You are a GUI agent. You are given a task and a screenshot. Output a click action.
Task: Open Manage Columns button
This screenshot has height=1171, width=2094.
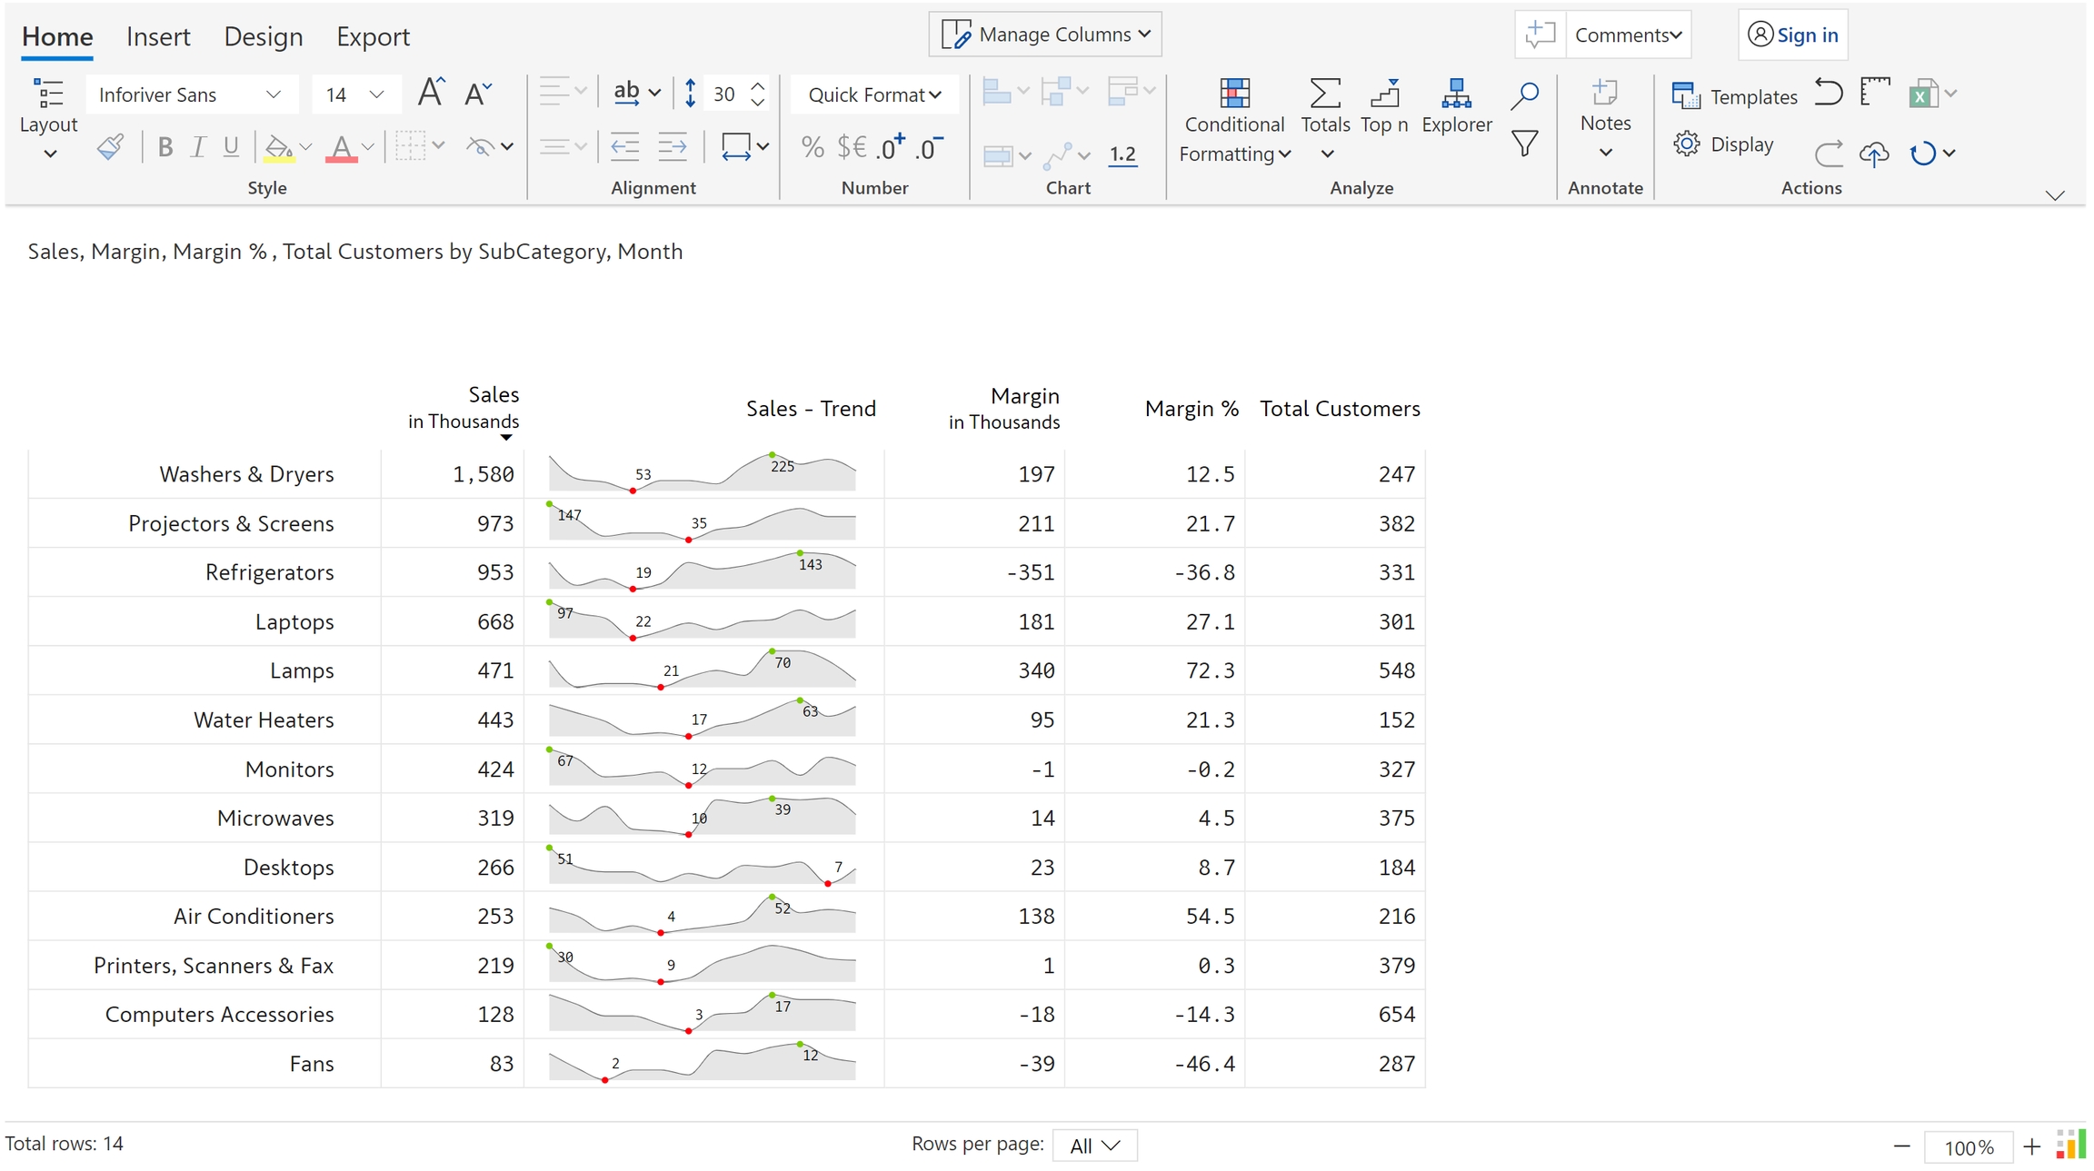tap(1045, 35)
